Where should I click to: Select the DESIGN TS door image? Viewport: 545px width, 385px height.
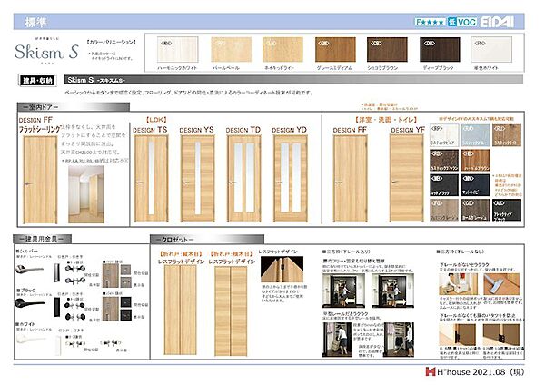click(151, 178)
